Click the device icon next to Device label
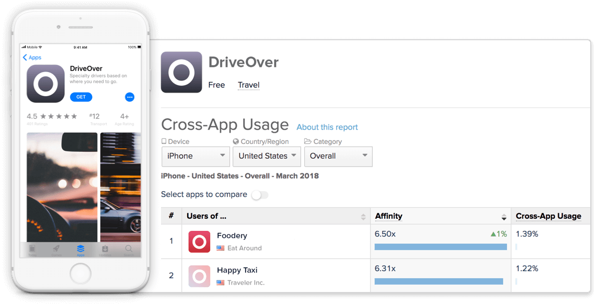This screenshot has height=304, width=596. pos(164,141)
